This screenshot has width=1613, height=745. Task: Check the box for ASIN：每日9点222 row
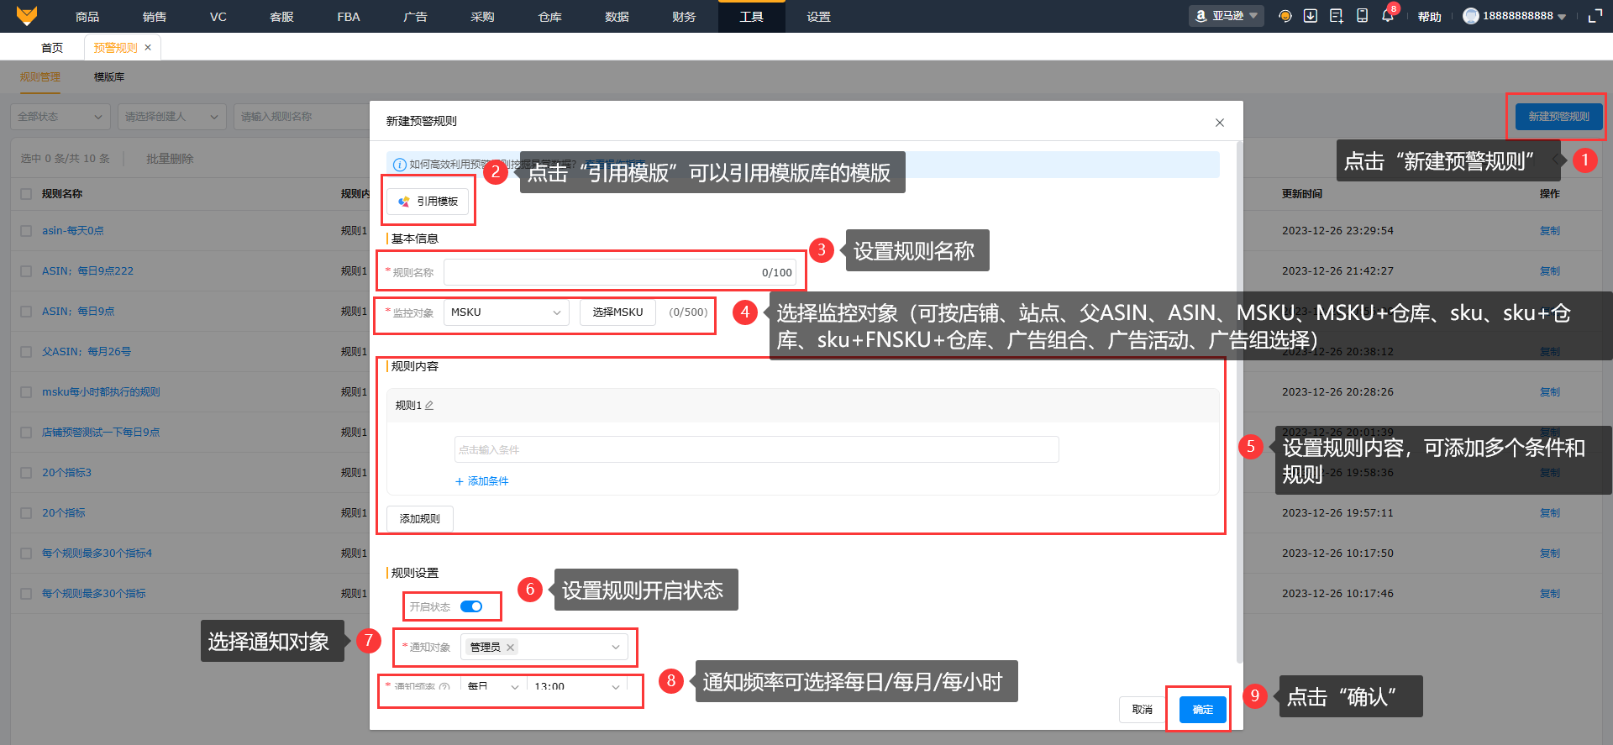click(x=26, y=271)
